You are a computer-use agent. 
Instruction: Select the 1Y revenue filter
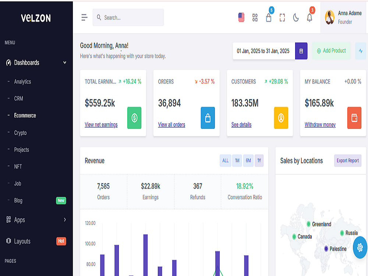259,160
